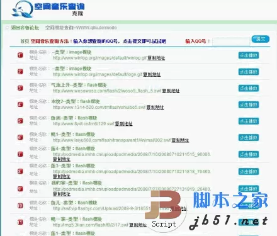Play the 水纹2 flash module
The height and width of the screenshot is (236, 277).
point(249,104)
